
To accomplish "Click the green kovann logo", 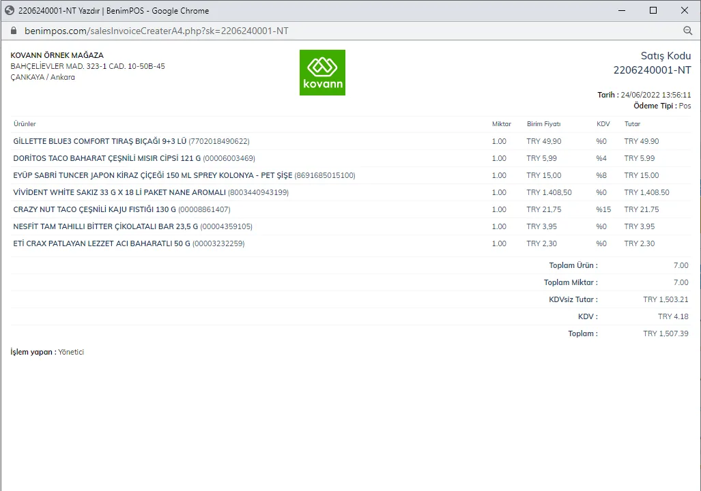I will [322, 72].
